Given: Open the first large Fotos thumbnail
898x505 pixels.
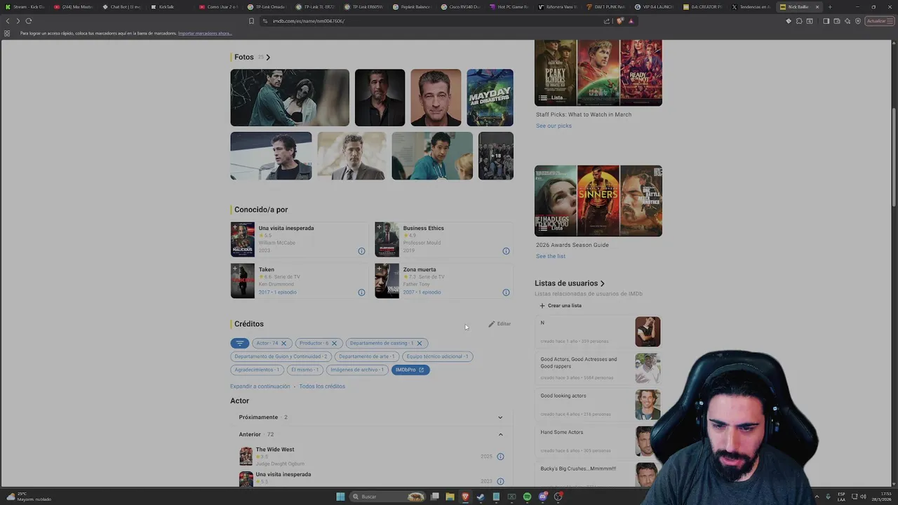Looking at the screenshot, I should (290, 97).
